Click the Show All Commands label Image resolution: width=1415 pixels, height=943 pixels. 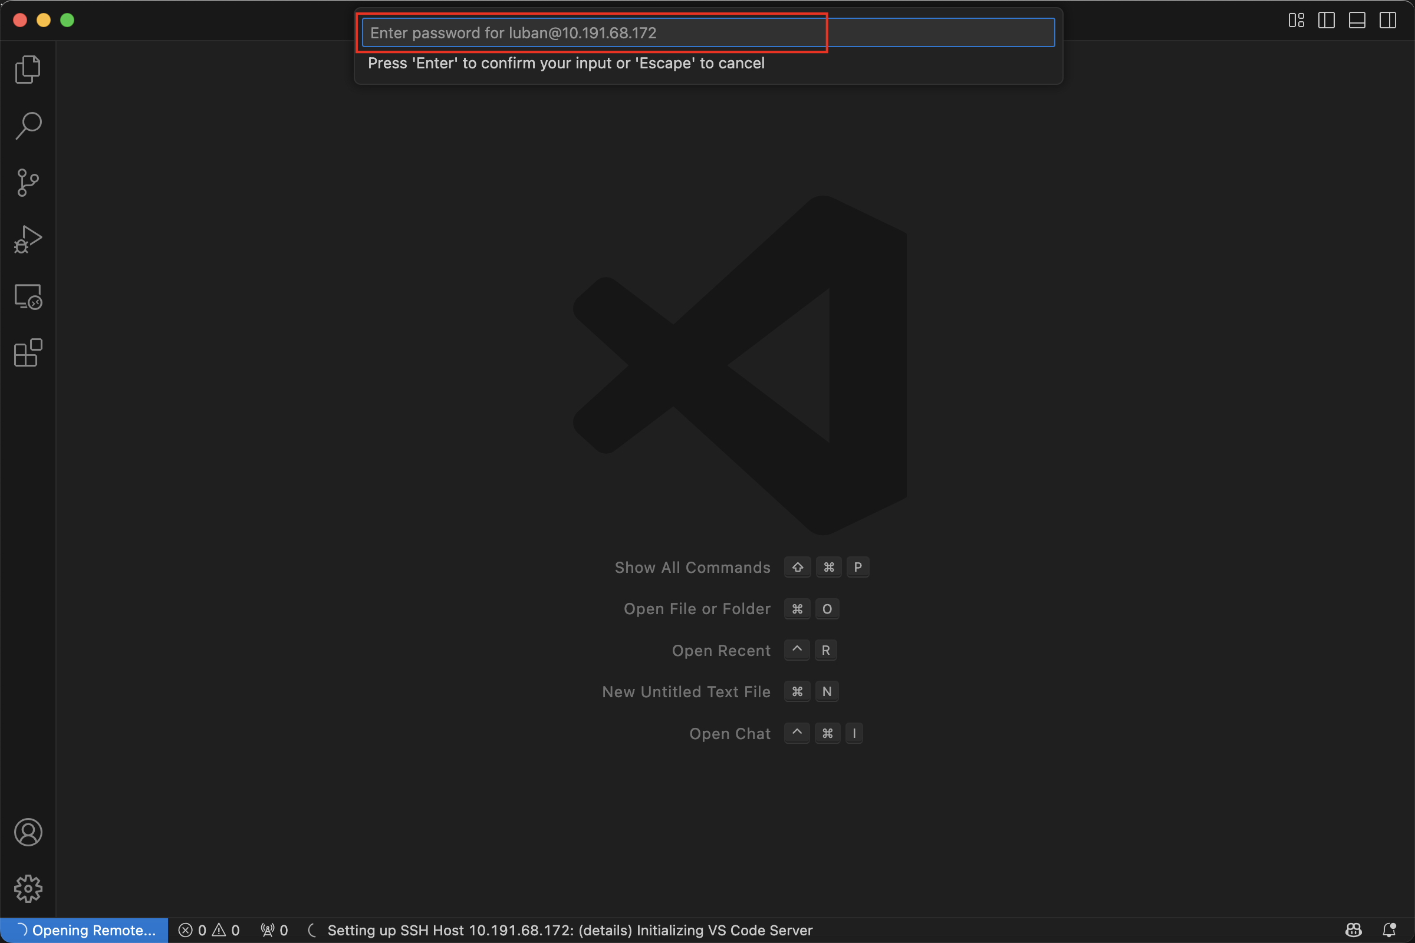(692, 567)
